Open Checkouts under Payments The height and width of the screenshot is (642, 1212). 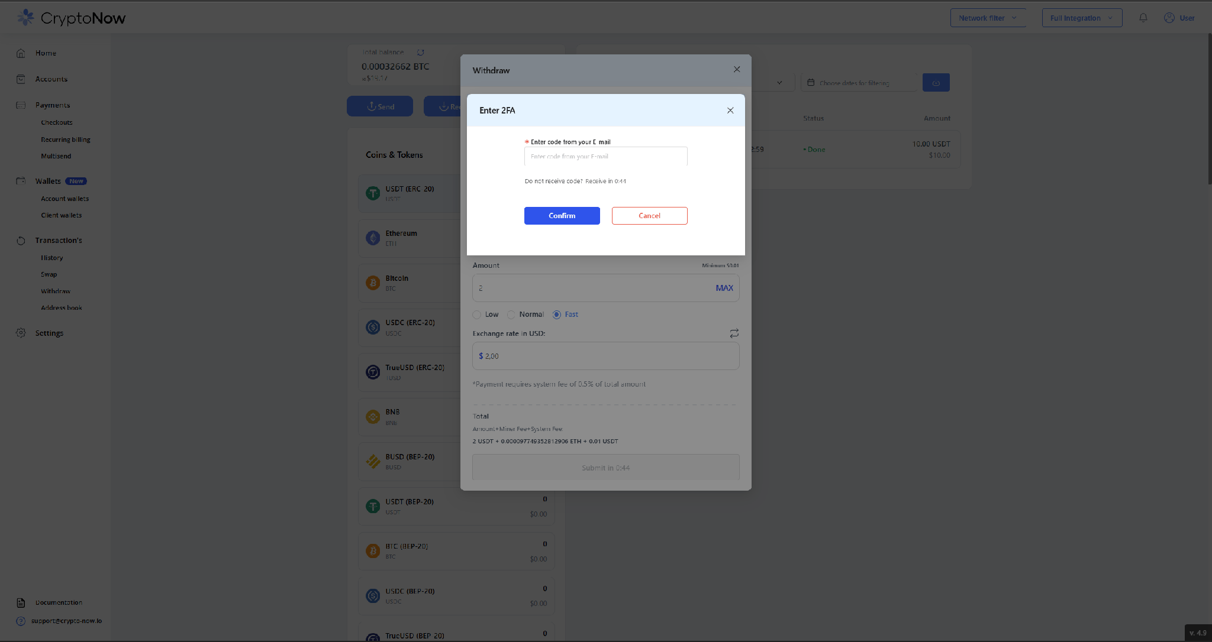click(57, 122)
